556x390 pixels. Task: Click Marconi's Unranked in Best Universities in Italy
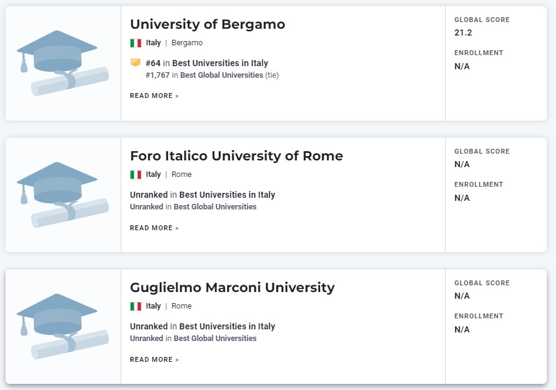(x=202, y=326)
